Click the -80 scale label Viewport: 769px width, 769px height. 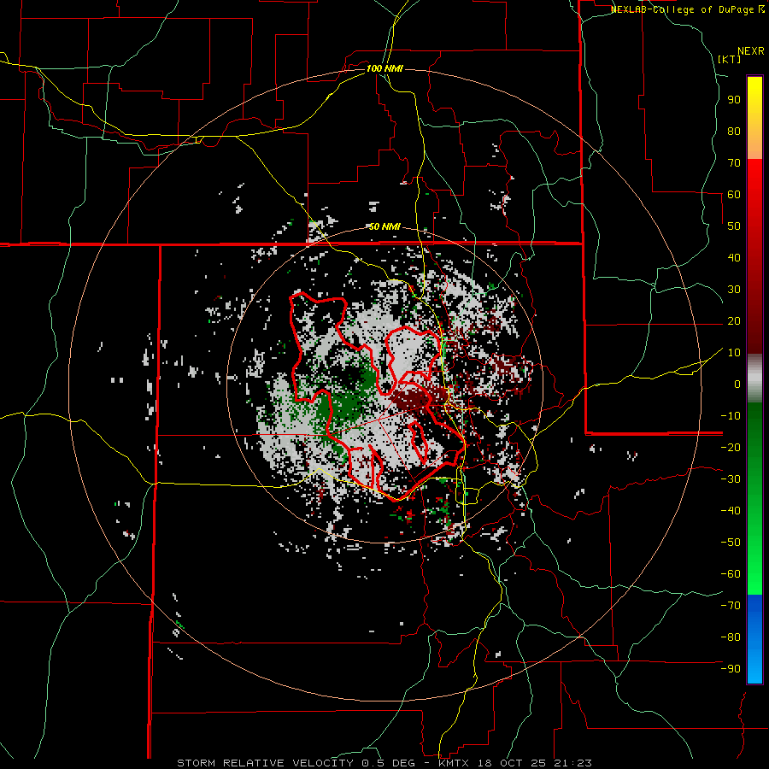pos(731,637)
